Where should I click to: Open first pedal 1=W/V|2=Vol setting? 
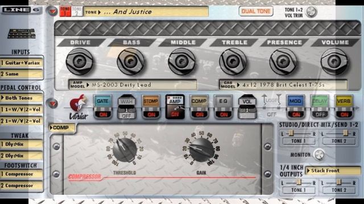point(22,109)
